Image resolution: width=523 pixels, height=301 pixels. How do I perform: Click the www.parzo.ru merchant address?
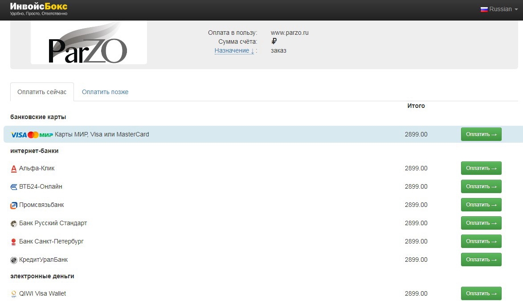point(290,33)
